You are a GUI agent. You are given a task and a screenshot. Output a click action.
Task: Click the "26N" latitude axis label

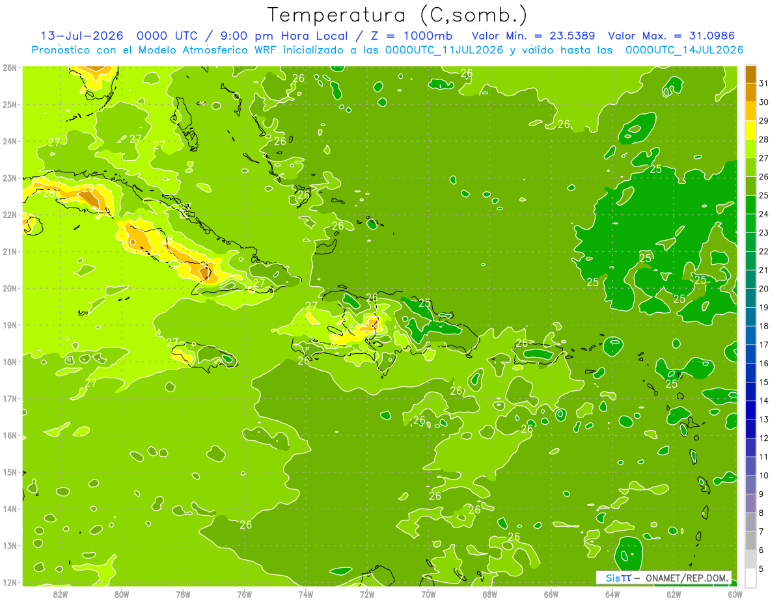[10, 68]
